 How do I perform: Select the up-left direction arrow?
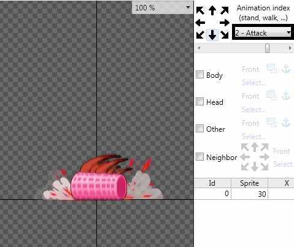[200, 10]
